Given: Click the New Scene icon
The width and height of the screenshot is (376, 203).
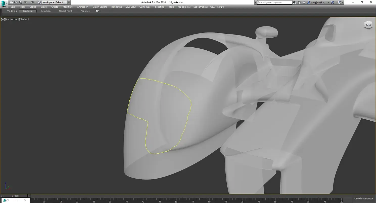Looking at the screenshot, I should click(11, 2).
